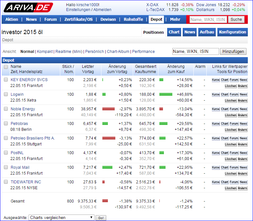Image resolution: width=253 pixels, height=221 pixels.
Task: Click the Hinzufügen button
Action: [233, 52]
